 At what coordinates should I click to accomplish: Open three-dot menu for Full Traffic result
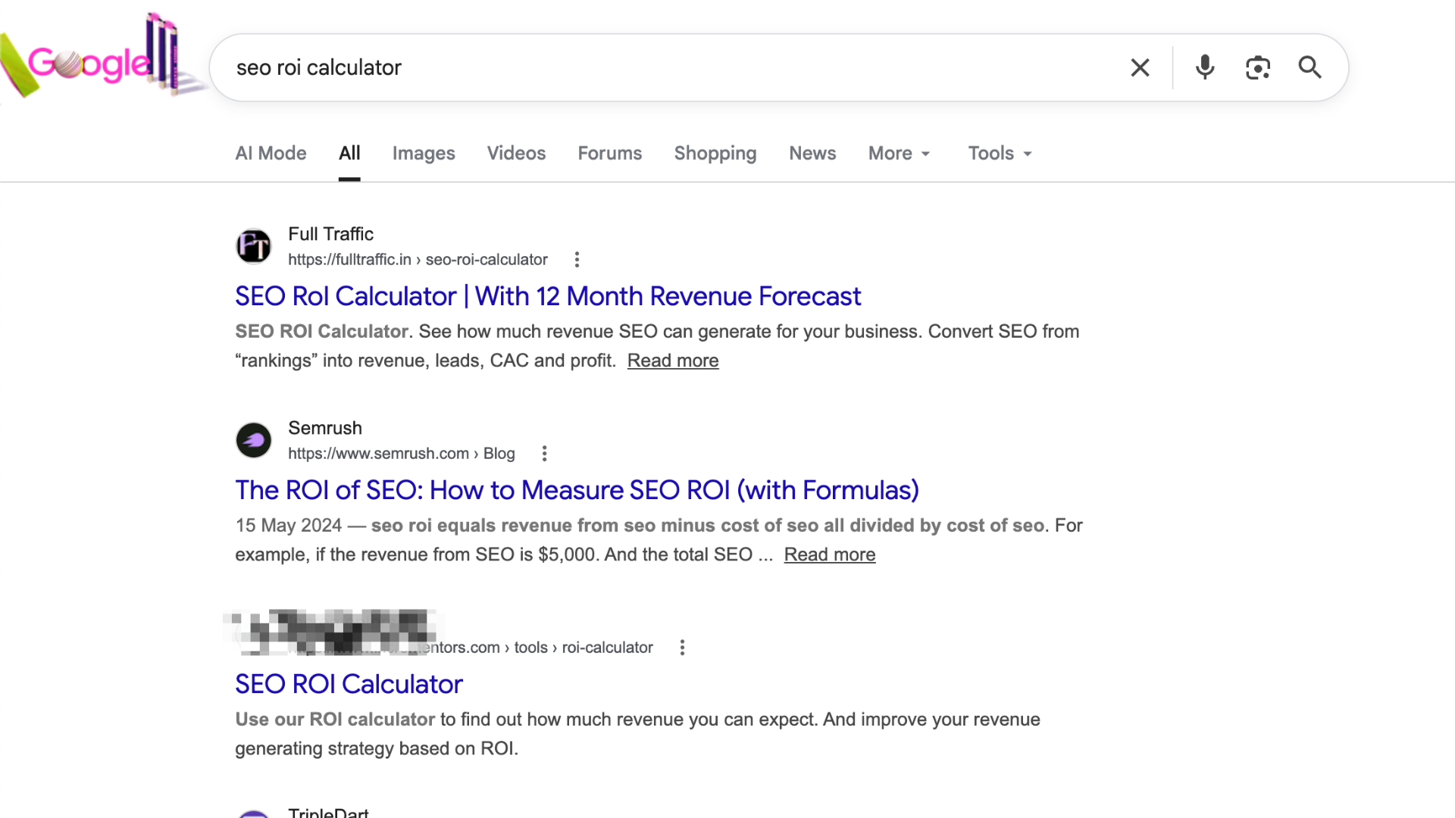click(577, 260)
